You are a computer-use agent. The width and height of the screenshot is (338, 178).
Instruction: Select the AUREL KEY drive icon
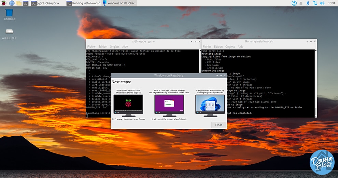(9, 34)
